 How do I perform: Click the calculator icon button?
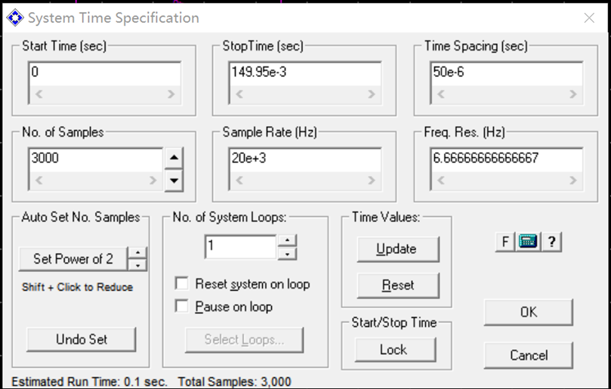pyautogui.click(x=529, y=242)
